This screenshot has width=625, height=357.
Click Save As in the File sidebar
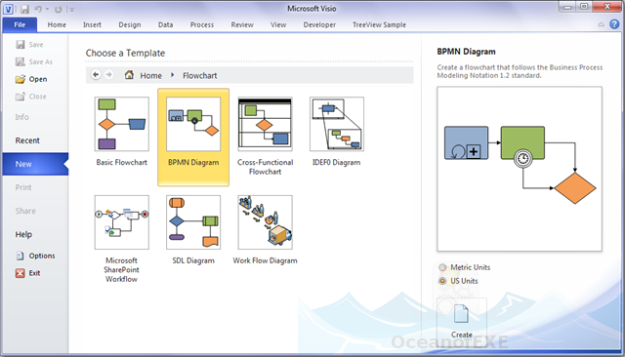coord(34,61)
